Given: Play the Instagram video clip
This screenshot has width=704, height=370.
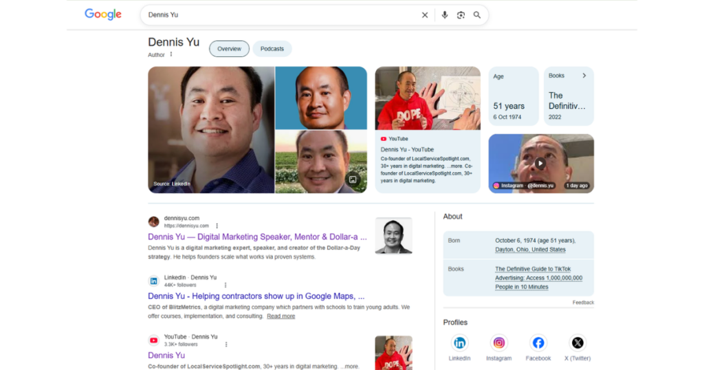Looking at the screenshot, I should pyautogui.click(x=540, y=164).
